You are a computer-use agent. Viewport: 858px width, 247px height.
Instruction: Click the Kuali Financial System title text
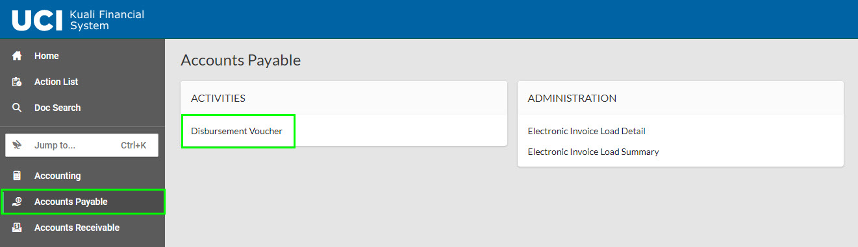click(107, 20)
